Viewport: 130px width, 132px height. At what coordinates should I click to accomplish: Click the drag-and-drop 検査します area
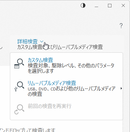point(27,130)
